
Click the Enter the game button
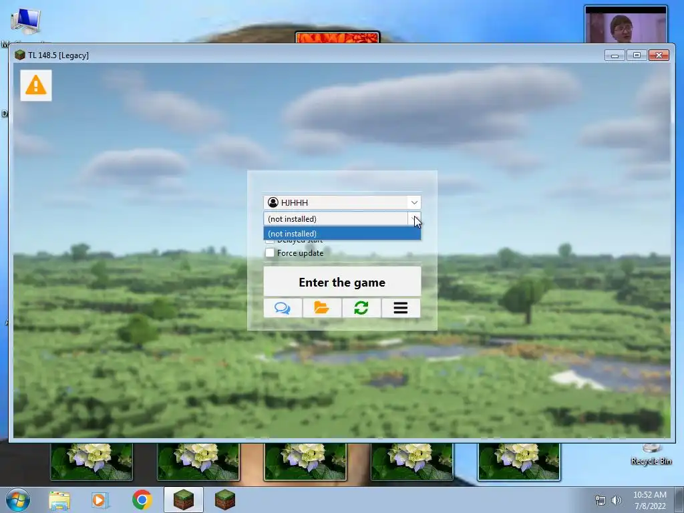click(342, 282)
